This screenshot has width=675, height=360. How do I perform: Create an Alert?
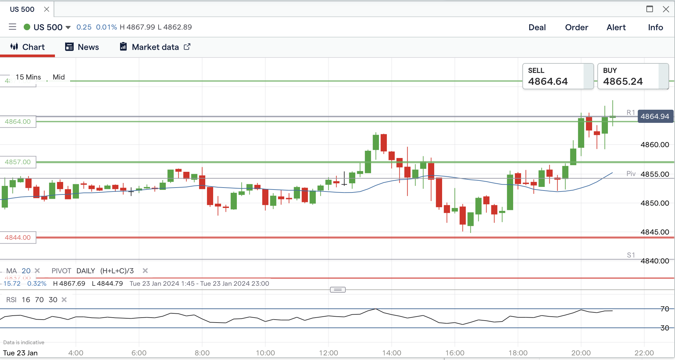[x=616, y=27]
